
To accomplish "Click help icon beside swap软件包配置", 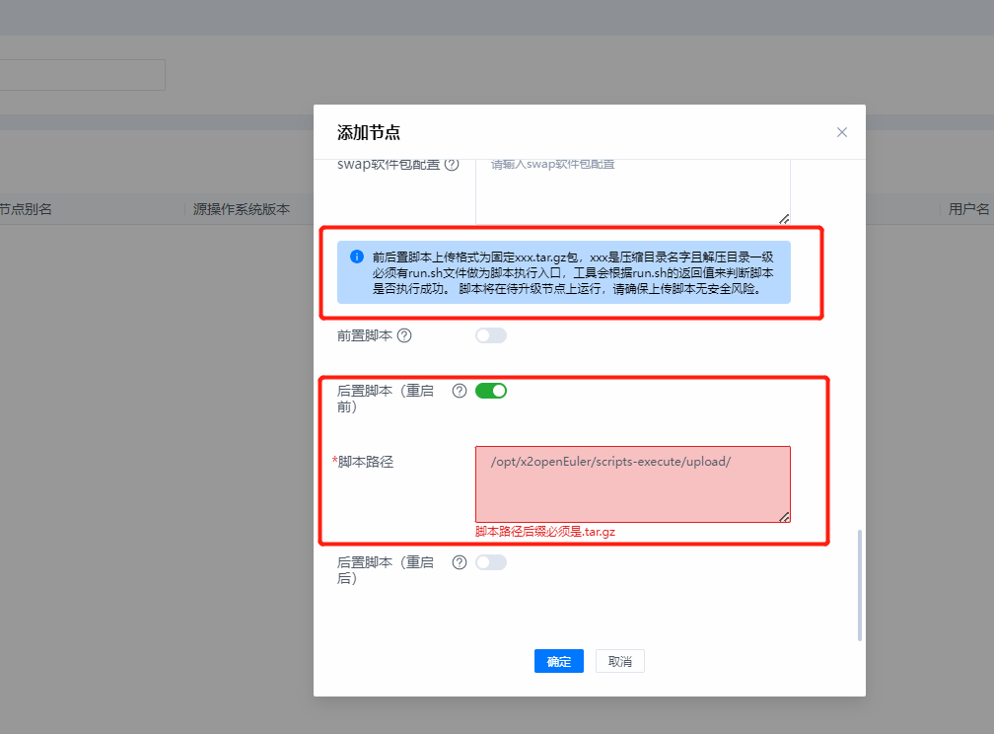I will tap(452, 165).
